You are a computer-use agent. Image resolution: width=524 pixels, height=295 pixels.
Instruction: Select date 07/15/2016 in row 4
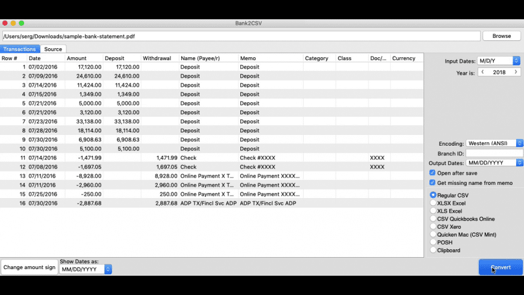(x=43, y=94)
